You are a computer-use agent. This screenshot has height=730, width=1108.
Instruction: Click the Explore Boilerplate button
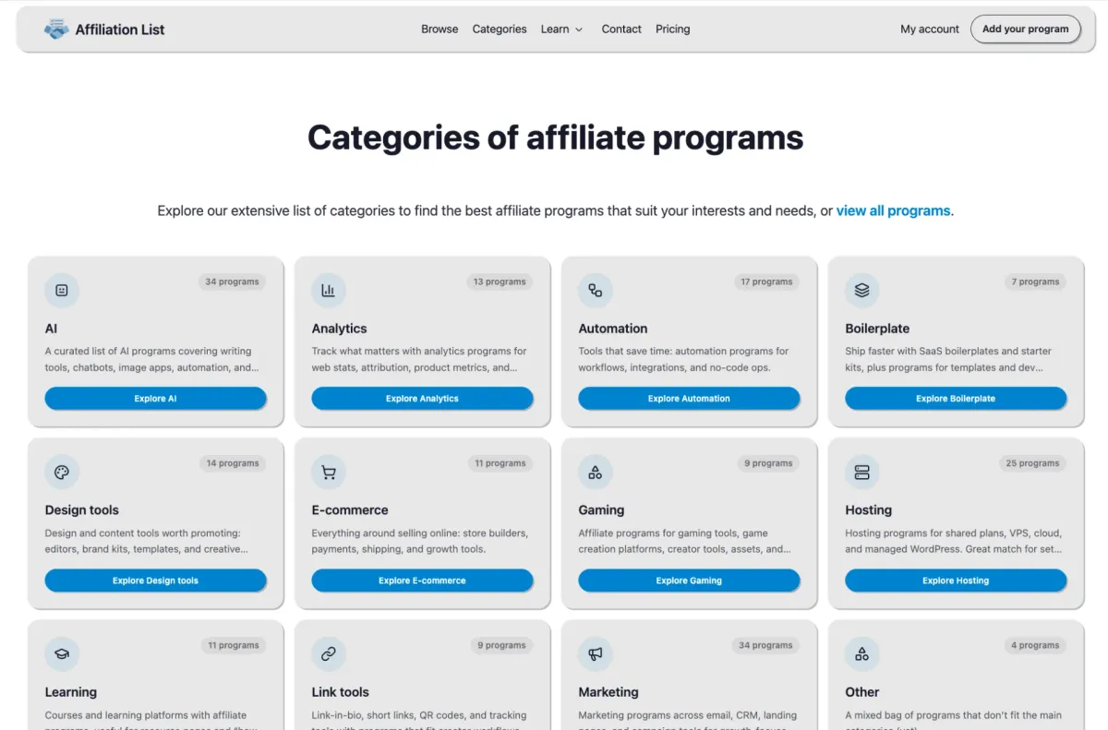(957, 399)
